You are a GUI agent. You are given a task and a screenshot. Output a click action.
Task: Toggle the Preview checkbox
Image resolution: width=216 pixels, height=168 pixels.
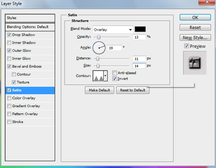(187, 46)
